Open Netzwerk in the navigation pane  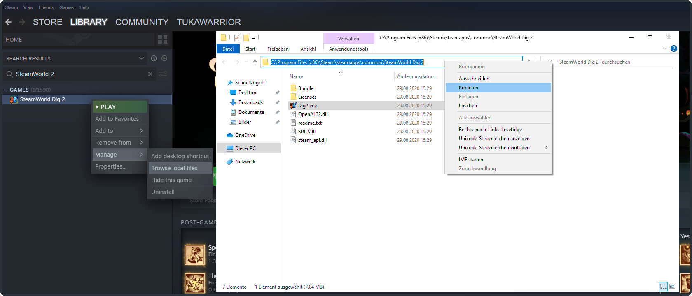245,162
